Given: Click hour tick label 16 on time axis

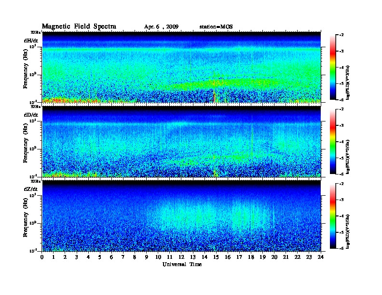Looking at the screenshot, I should tap(228, 257).
